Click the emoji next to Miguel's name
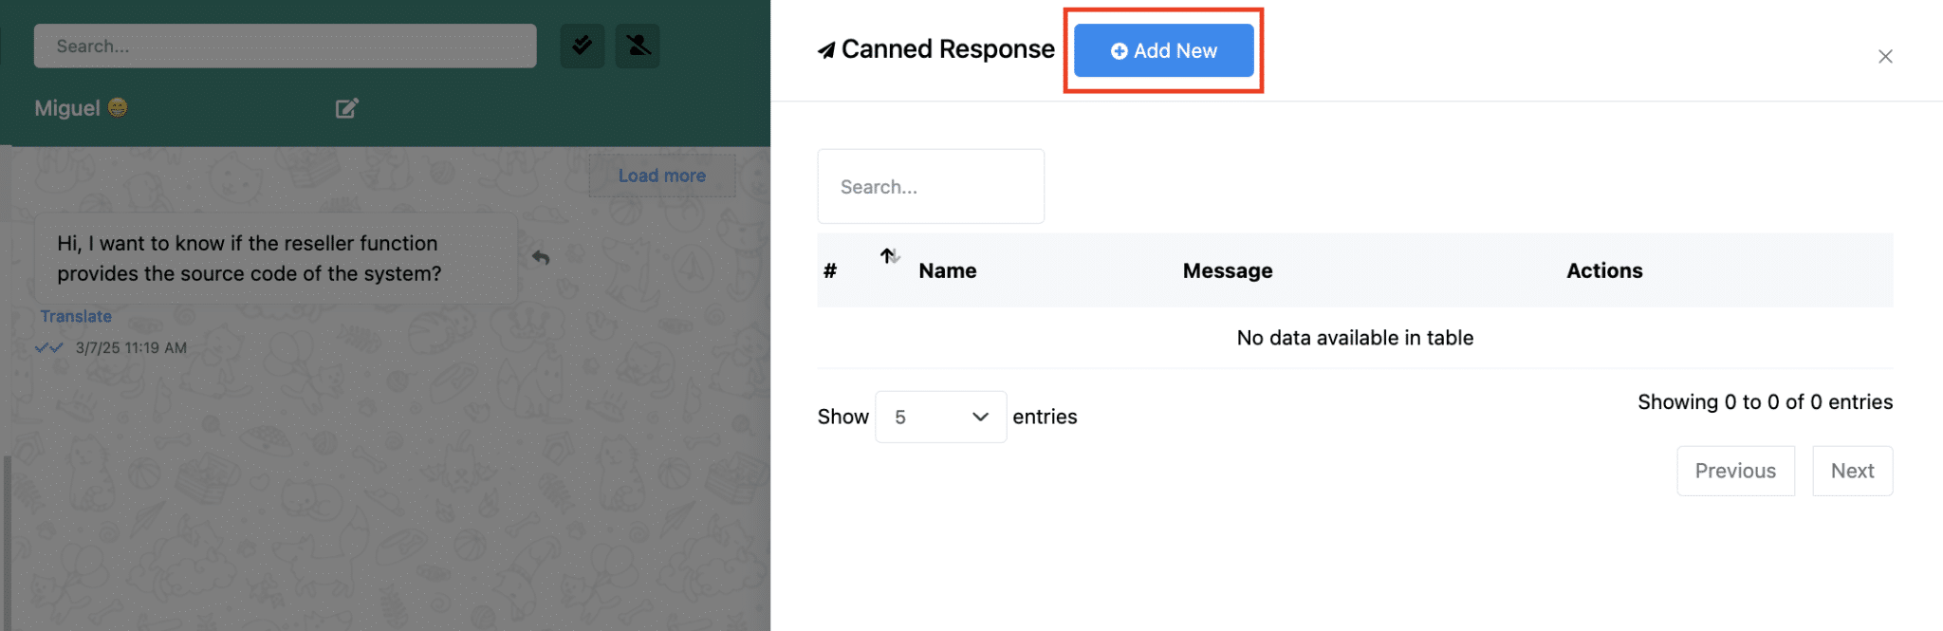Viewport: 1943px width, 631px height. (118, 108)
